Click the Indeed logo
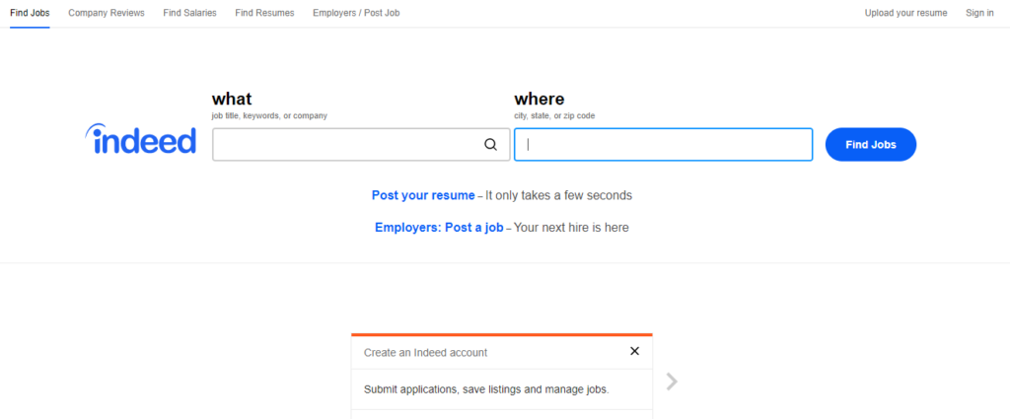This screenshot has height=419, width=1010. coord(140,140)
